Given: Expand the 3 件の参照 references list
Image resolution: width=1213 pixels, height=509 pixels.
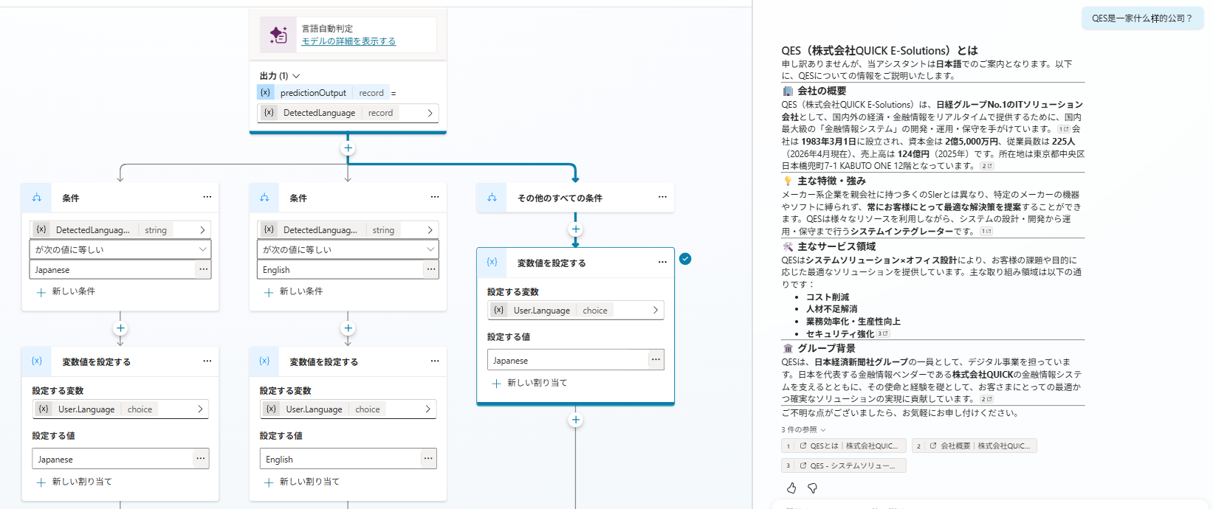Looking at the screenshot, I should pyautogui.click(x=803, y=429).
